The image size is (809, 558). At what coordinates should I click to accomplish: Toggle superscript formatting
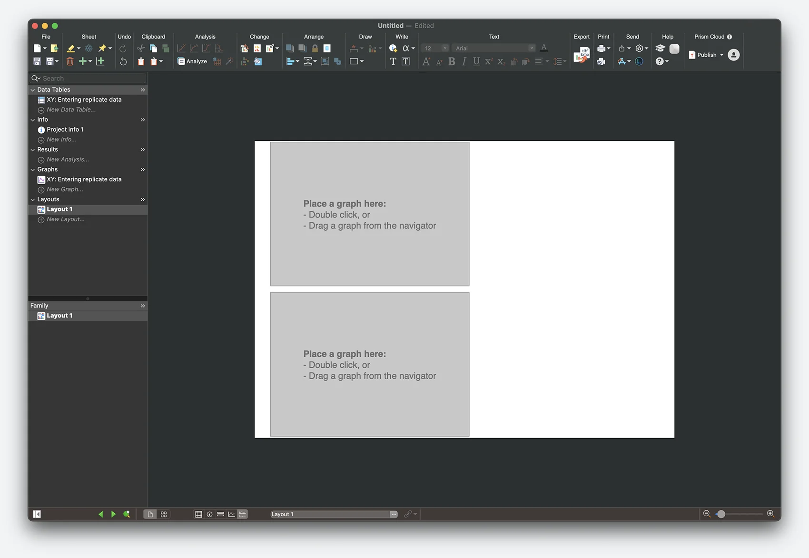point(488,61)
